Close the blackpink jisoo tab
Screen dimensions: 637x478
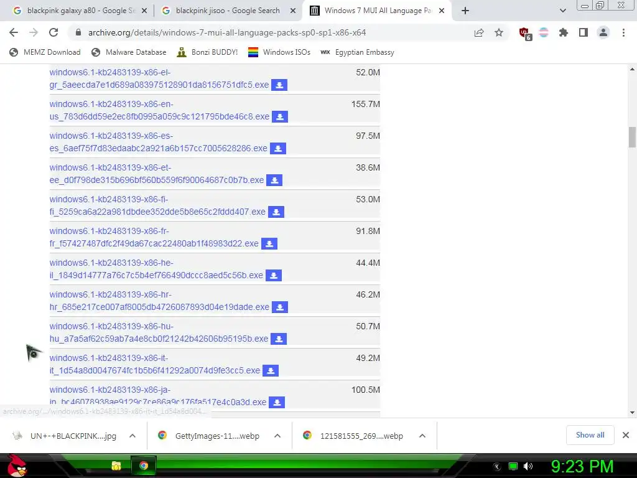293,11
